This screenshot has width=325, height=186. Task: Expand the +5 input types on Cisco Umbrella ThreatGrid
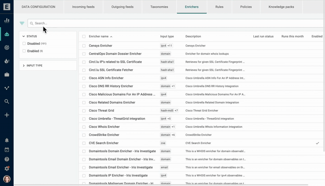coord(169,119)
